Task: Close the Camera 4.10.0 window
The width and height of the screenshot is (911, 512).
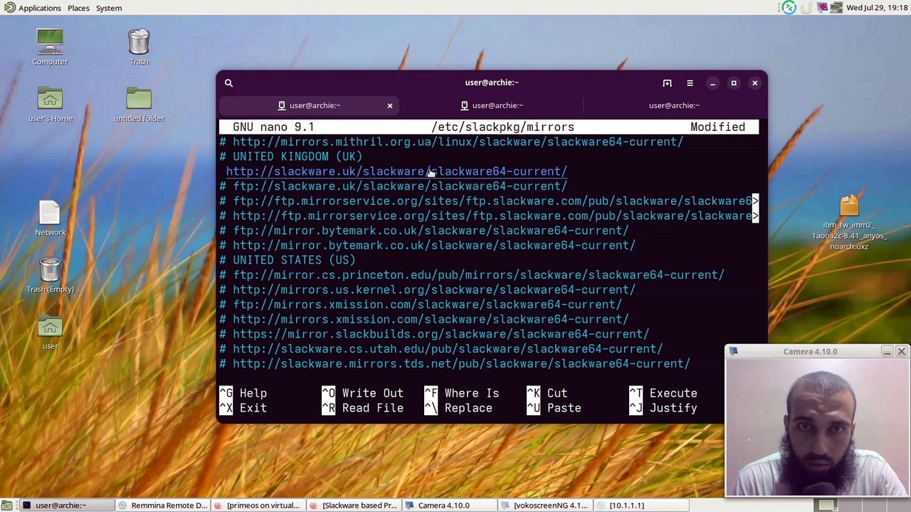Action: [901, 351]
